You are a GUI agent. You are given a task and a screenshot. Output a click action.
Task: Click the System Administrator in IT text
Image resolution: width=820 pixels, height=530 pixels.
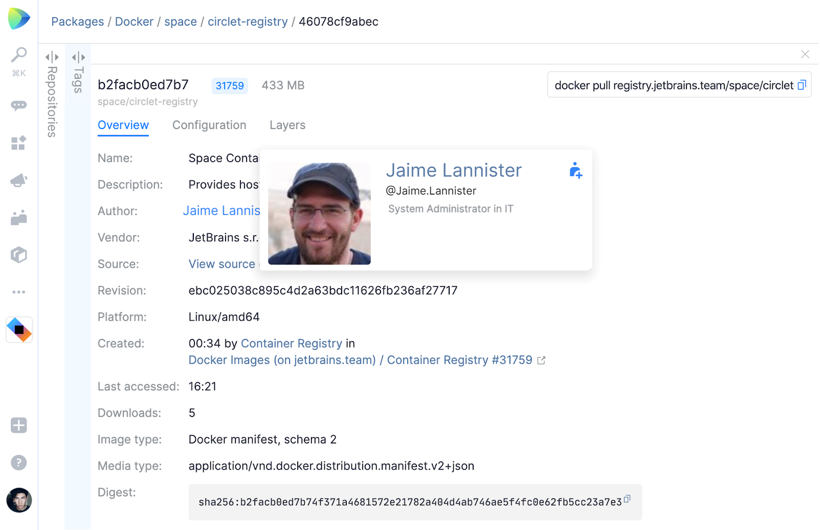451,208
